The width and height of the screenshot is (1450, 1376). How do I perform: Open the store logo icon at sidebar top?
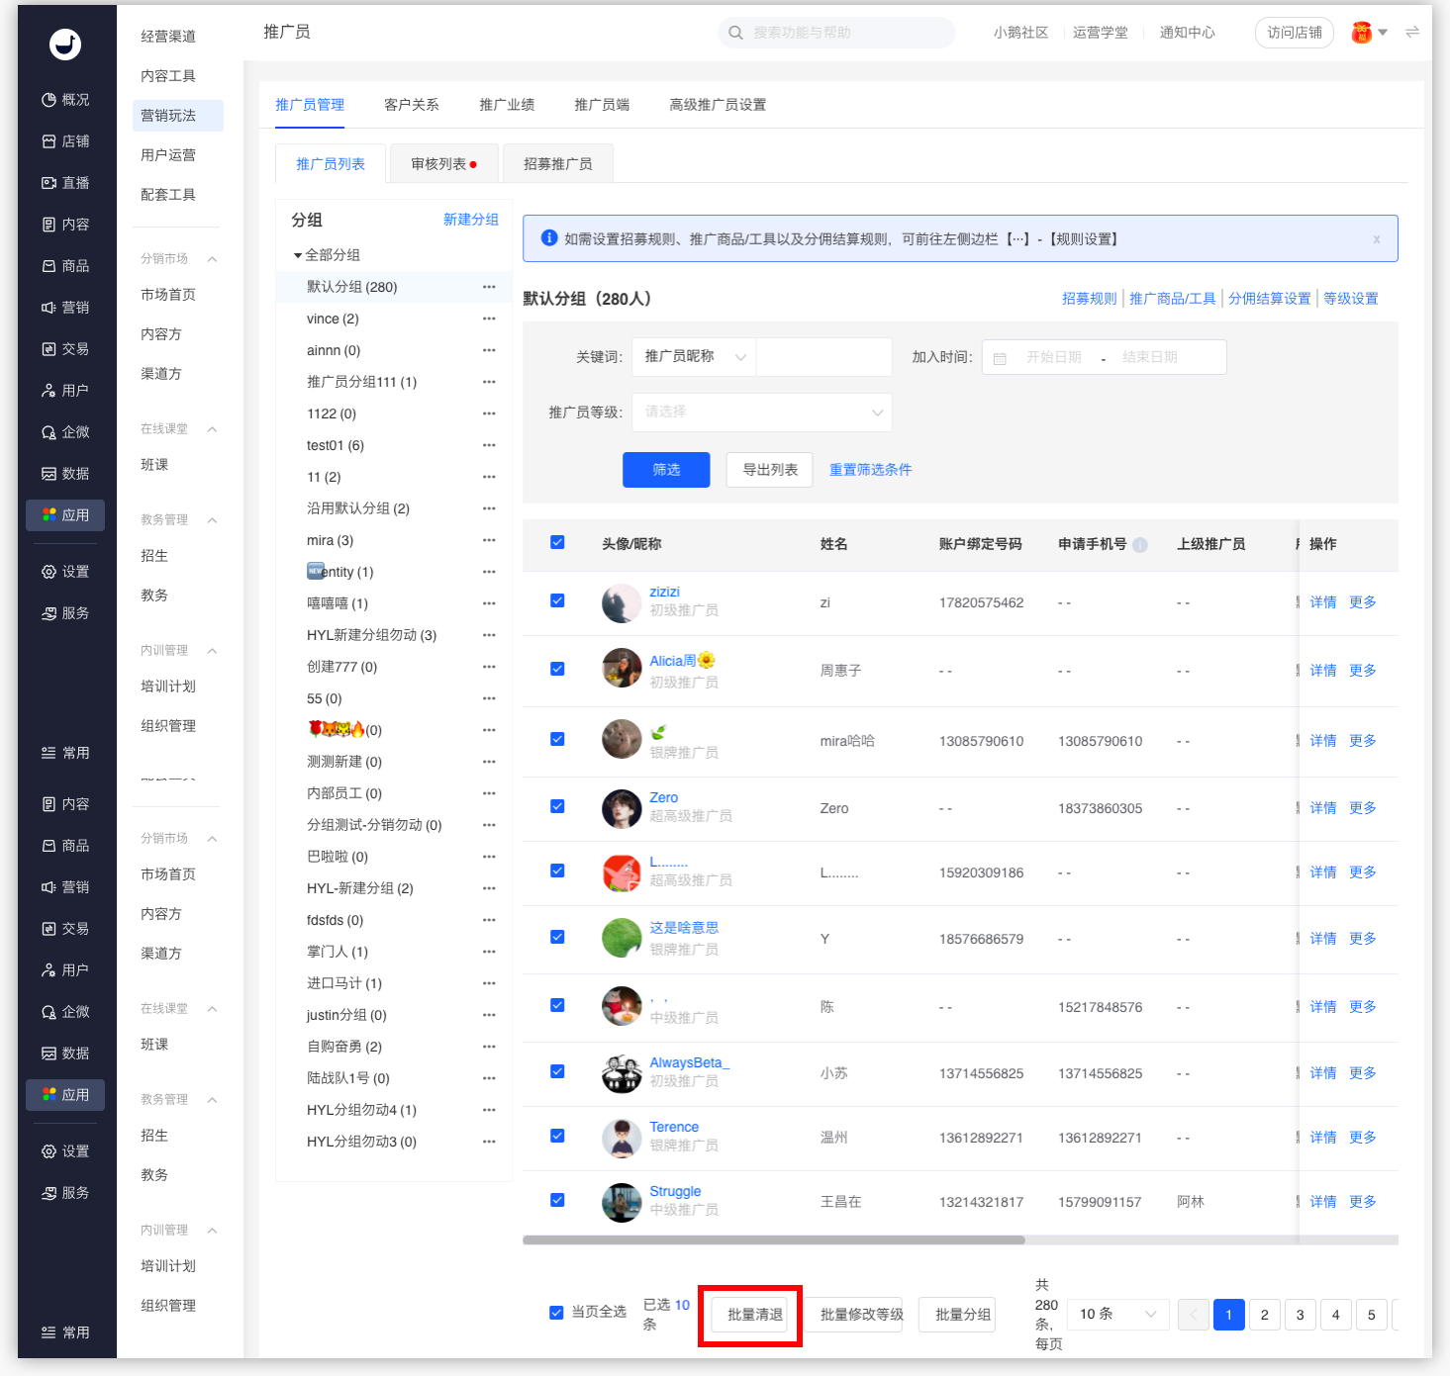click(65, 44)
